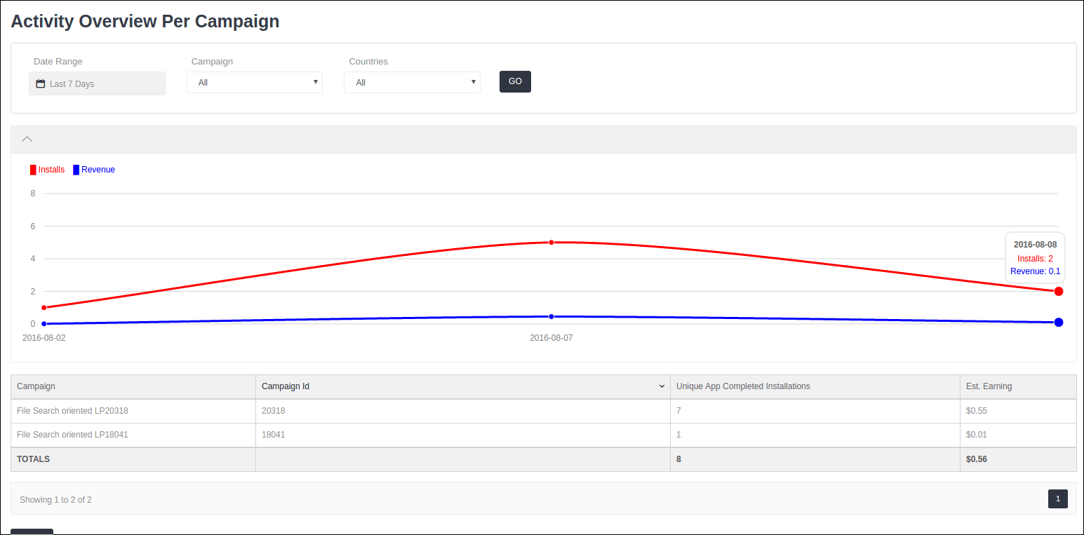Click the large blue Revenue point 2016-08-08
1084x535 pixels.
click(1059, 323)
